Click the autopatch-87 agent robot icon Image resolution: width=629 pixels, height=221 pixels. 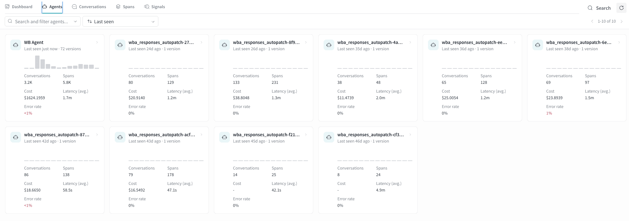(x=16, y=137)
